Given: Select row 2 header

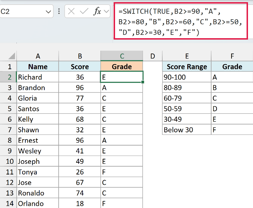Looking at the screenshot, I should pos(8,77).
